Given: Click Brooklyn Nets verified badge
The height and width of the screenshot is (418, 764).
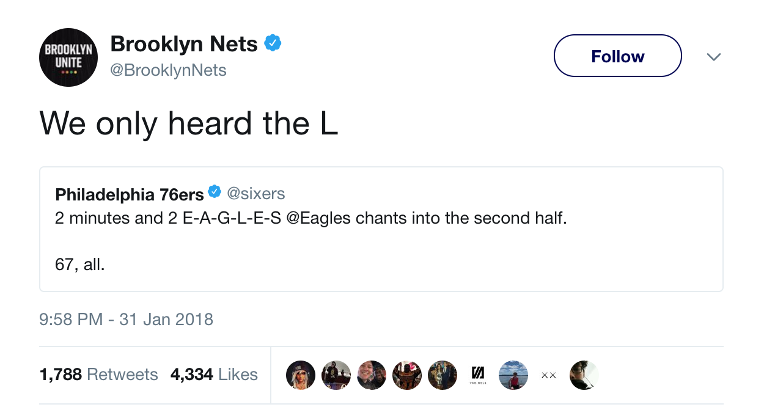Looking at the screenshot, I should [273, 43].
